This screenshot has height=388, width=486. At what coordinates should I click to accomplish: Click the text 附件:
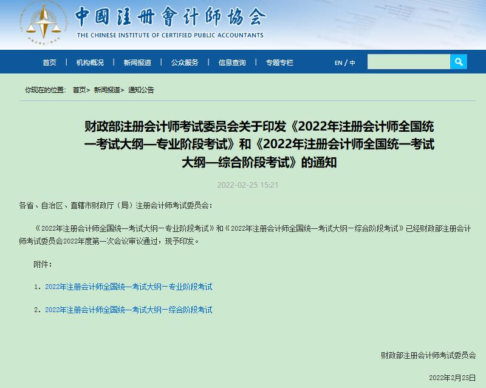click(x=43, y=264)
